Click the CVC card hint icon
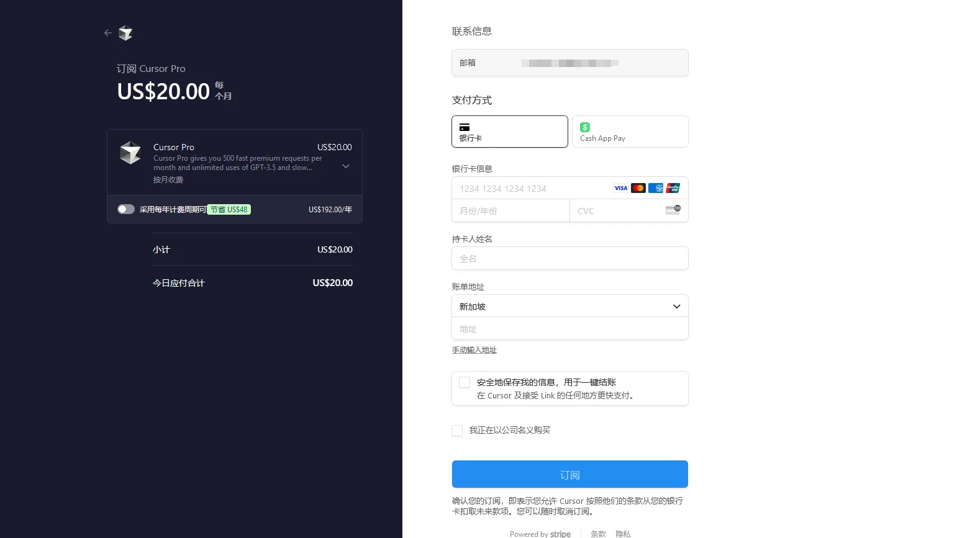Viewport: 970px width, 538px height. tap(673, 210)
